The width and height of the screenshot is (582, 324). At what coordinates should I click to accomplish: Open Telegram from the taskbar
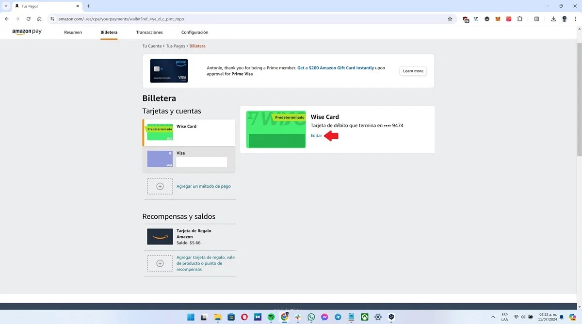click(x=338, y=317)
